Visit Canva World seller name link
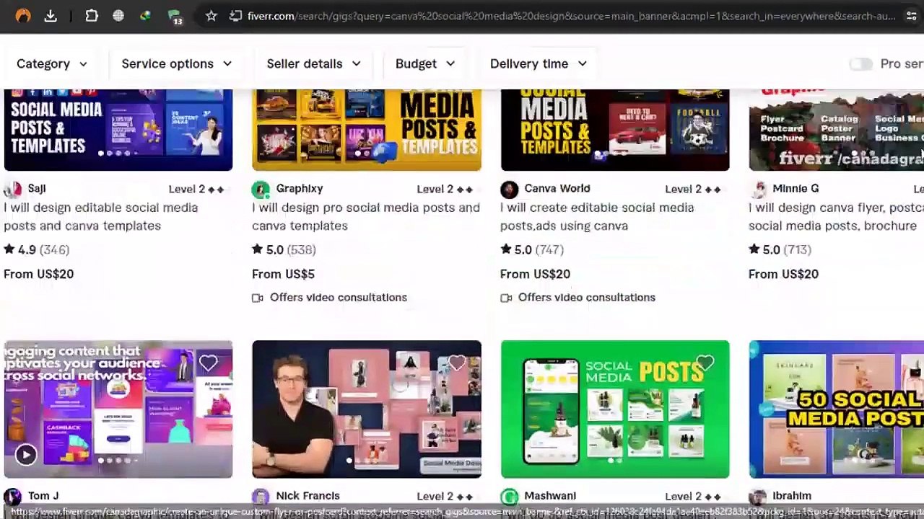The width and height of the screenshot is (924, 519). click(557, 189)
